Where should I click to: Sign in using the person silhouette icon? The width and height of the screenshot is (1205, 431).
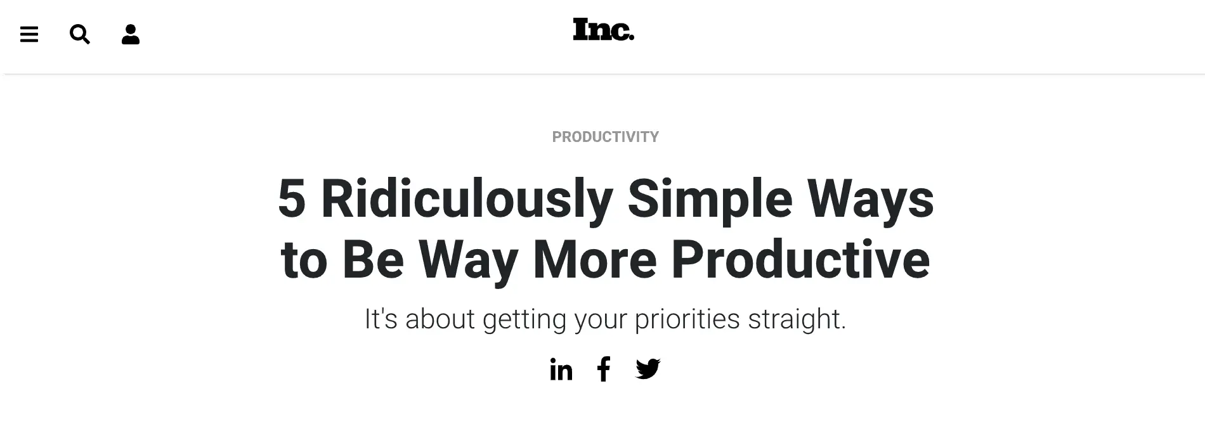[x=131, y=34]
